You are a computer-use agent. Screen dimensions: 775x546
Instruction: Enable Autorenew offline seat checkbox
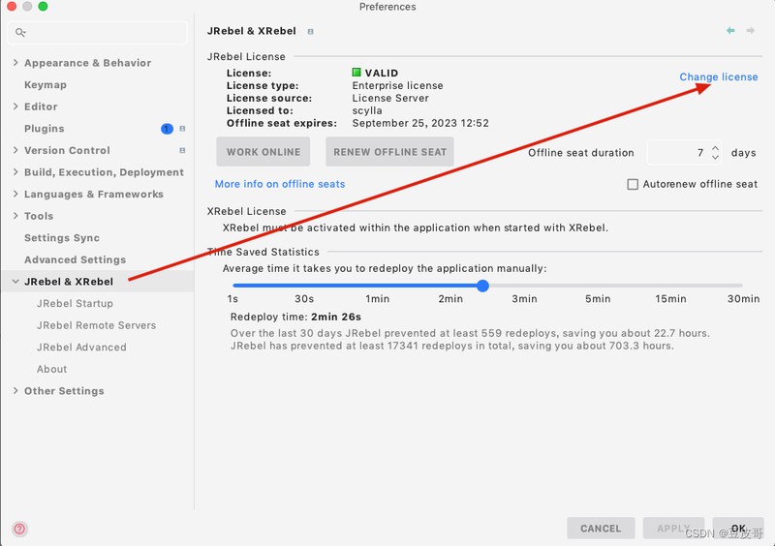click(633, 184)
